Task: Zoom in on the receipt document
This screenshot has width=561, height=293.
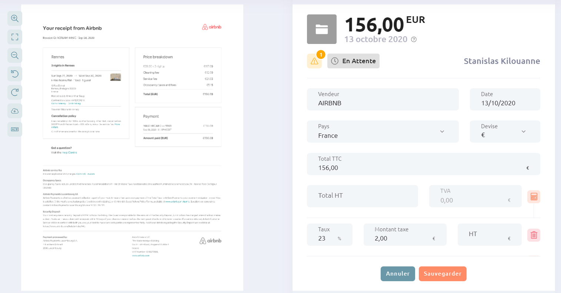Action: 15,18
